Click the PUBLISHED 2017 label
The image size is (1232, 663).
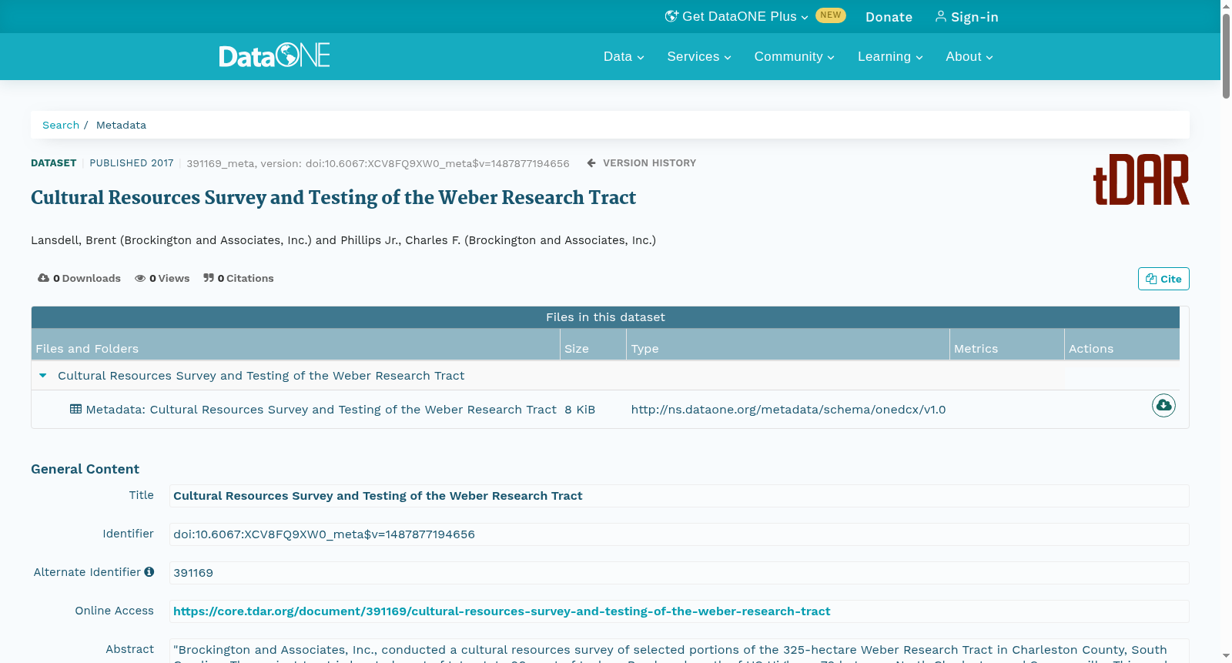coord(132,163)
